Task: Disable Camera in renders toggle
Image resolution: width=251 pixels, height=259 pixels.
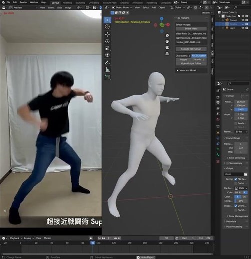Action: (247, 20)
